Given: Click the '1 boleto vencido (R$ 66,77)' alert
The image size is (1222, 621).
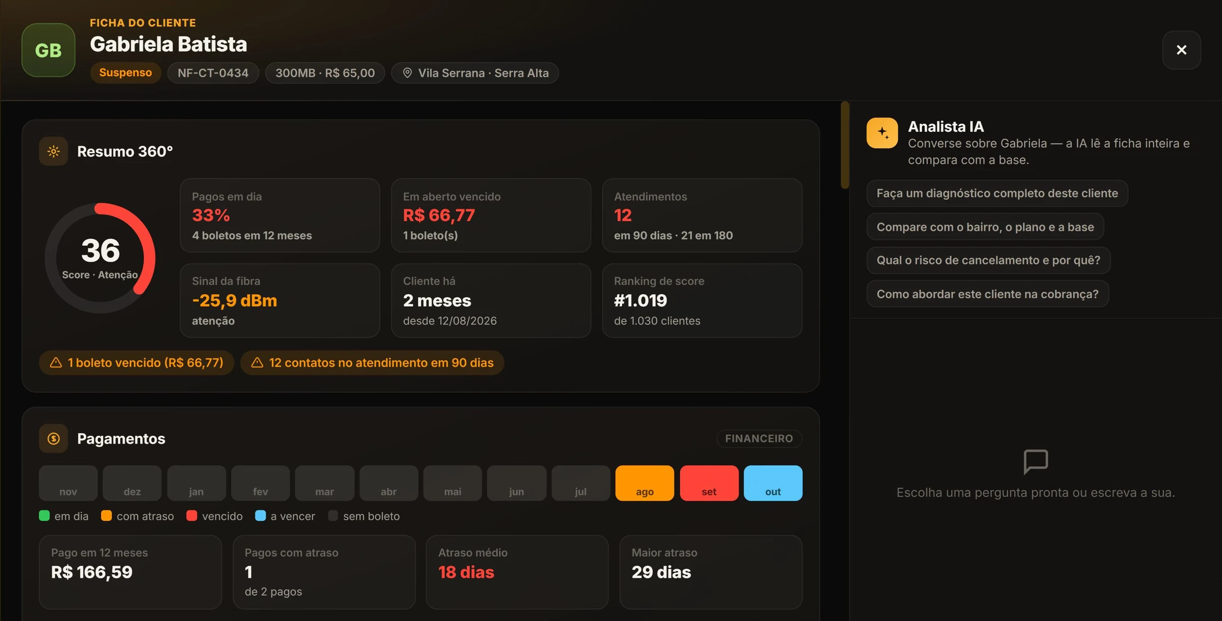Looking at the screenshot, I should click(136, 362).
